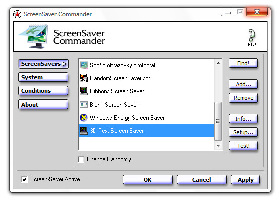Open screensaver Info... dialog
The width and height of the screenshot is (280, 201).
[243, 119]
